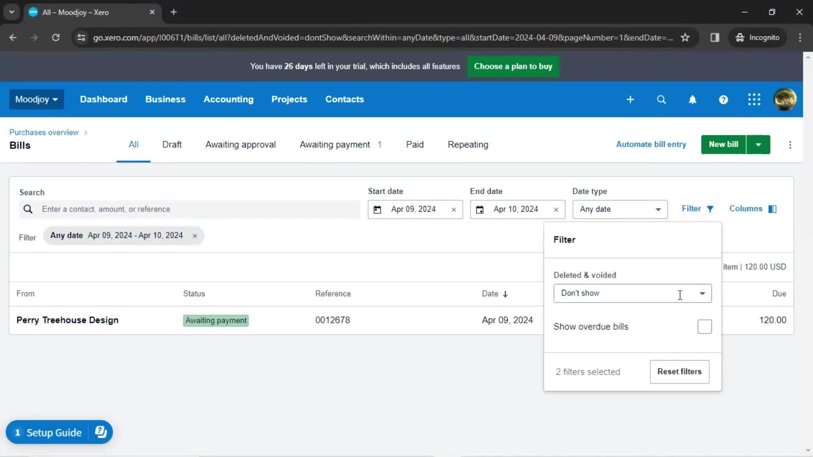Open the End date calendar icon
Screen dimensions: 813x457
coord(480,209)
